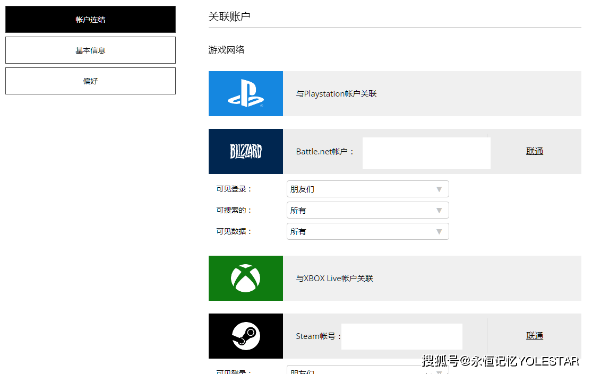Click the Steam logo icon
Image resolution: width=592 pixels, height=374 pixels.
coord(246,336)
